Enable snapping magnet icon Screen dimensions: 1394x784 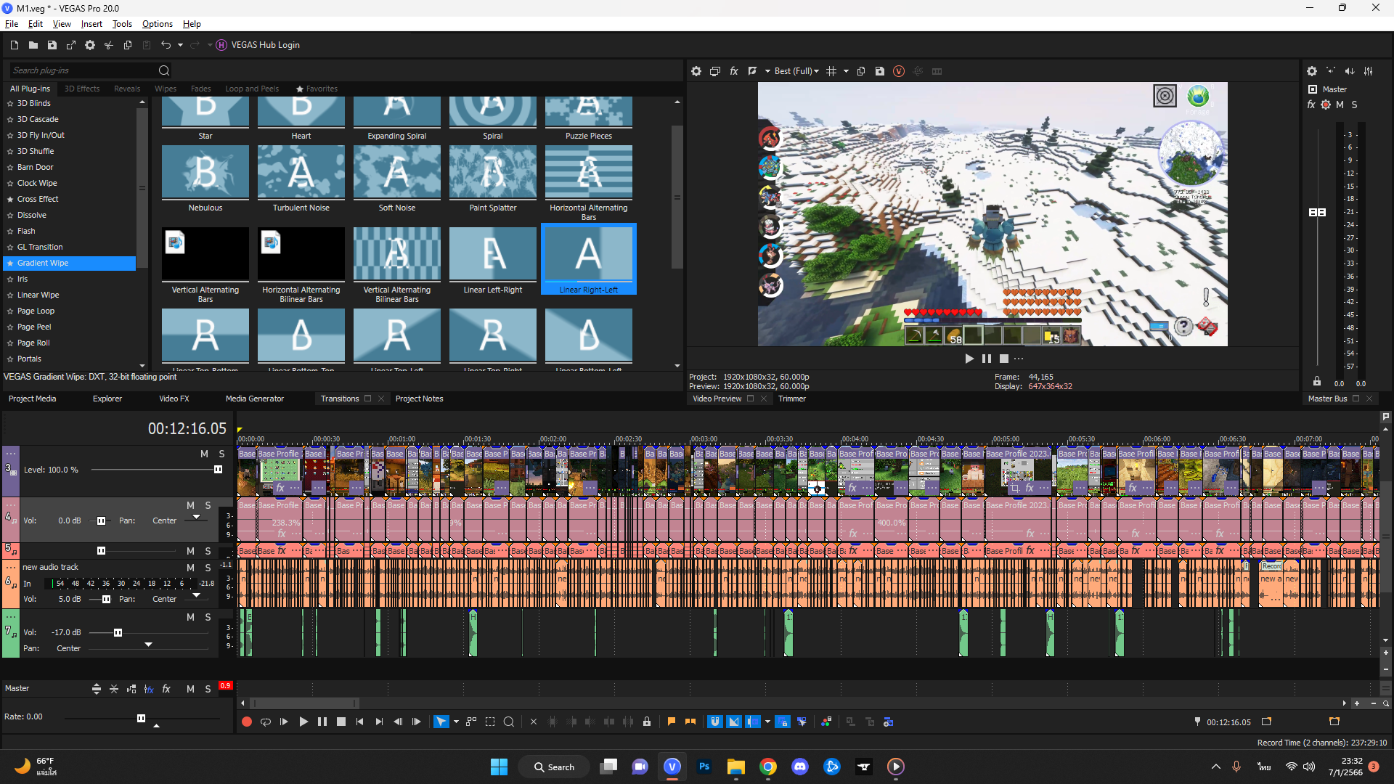(715, 722)
